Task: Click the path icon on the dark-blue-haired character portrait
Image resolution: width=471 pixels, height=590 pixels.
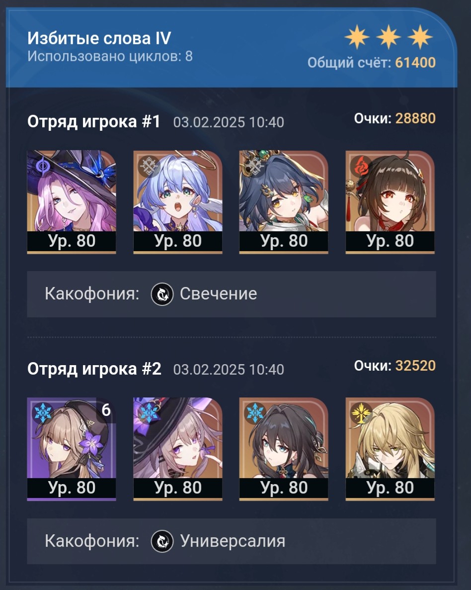Action: 255,166
